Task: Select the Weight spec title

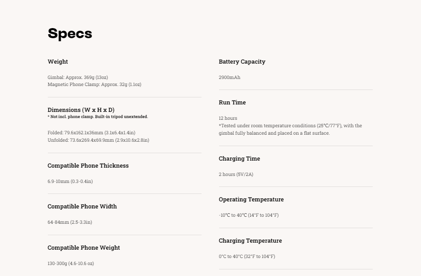Action: [58, 61]
